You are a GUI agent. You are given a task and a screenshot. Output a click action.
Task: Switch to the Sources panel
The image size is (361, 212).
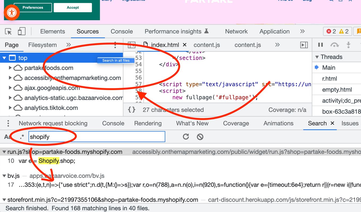(x=88, y=31)
